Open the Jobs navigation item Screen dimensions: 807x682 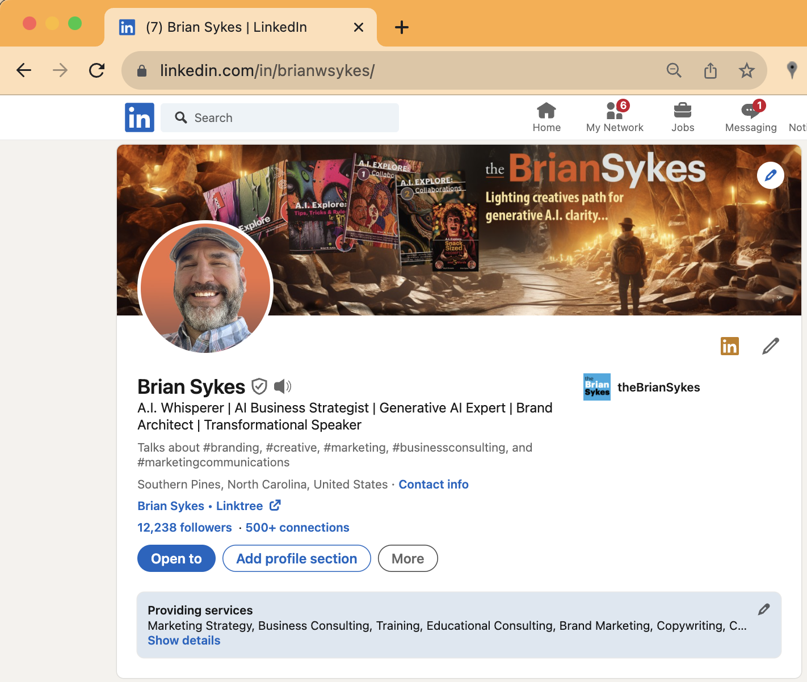(682, 117)
